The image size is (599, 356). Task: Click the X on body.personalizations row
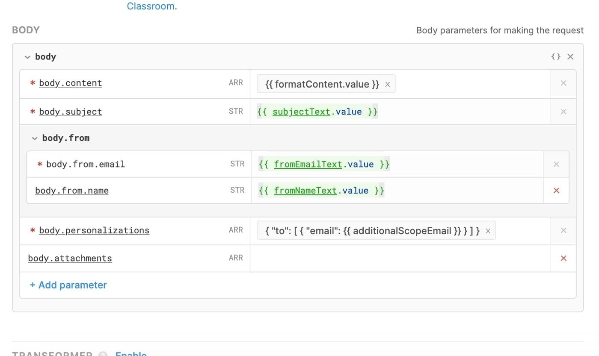click(x=563, y=230)
